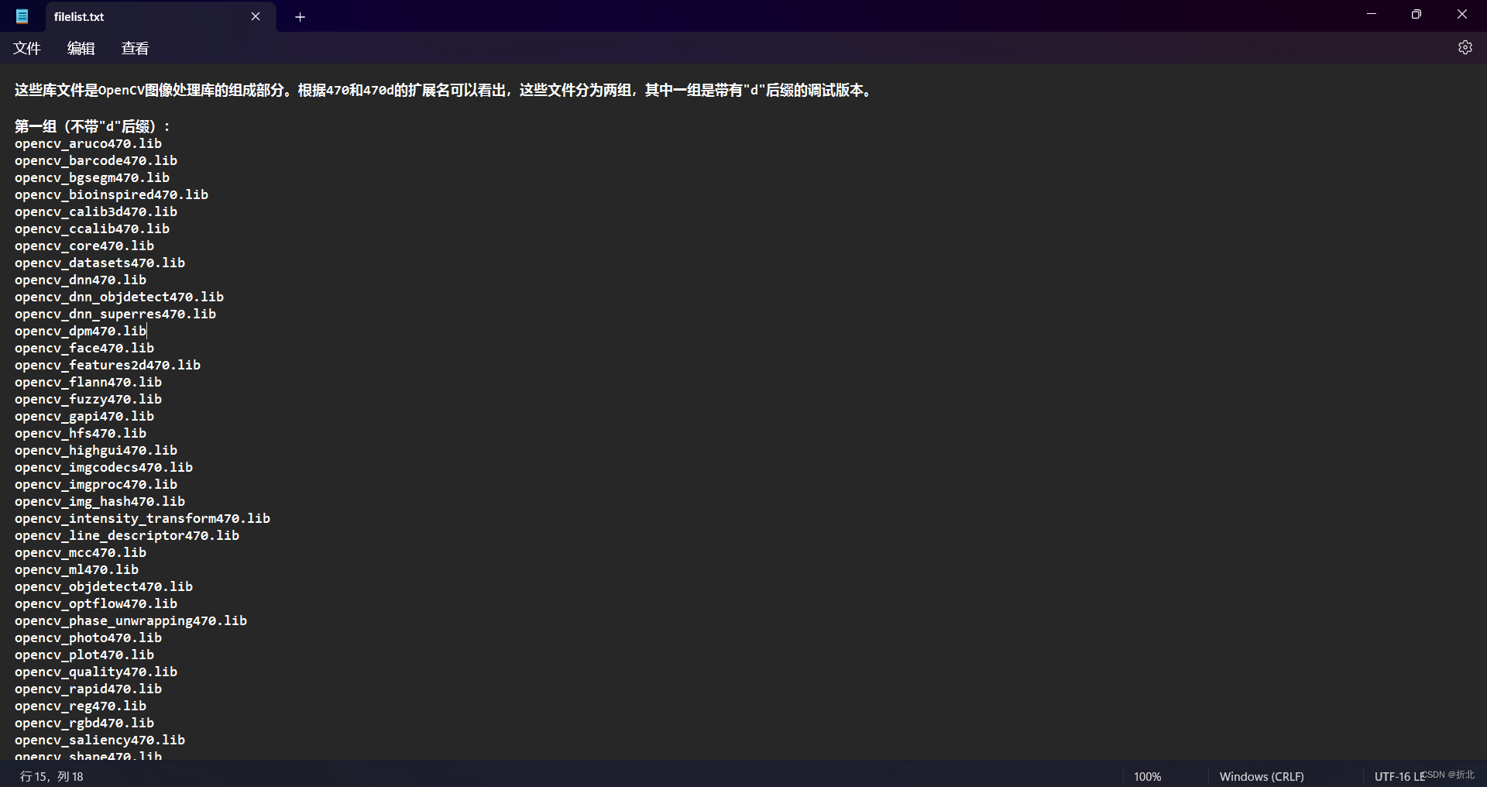Click on the line opencv_core470.lib
This screenshot has height=787, width=1487.
pos(84,246)
